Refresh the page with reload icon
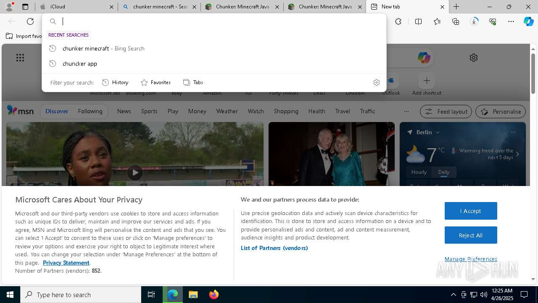 [x=30, y=21]
